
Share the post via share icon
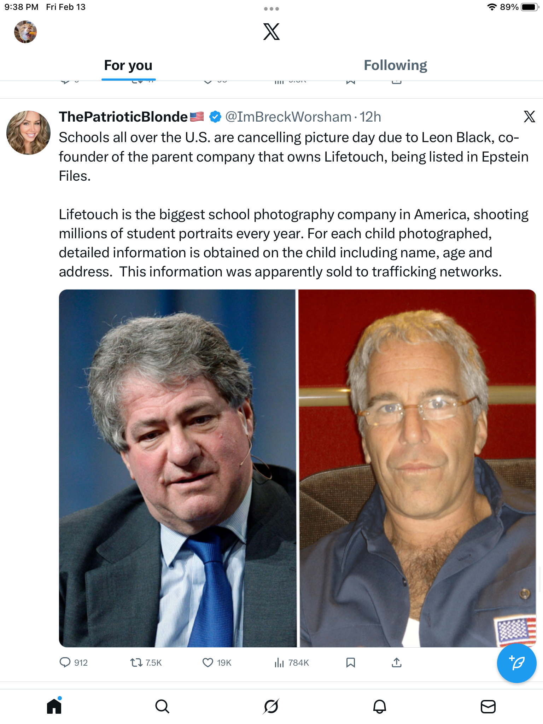pos(397,662)
